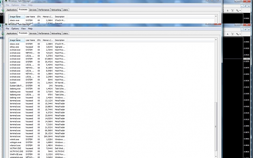Viewport: 253px width, 158px height.
Task: Switch to Applications tab in front Task Manager
Action: (12, 34)
